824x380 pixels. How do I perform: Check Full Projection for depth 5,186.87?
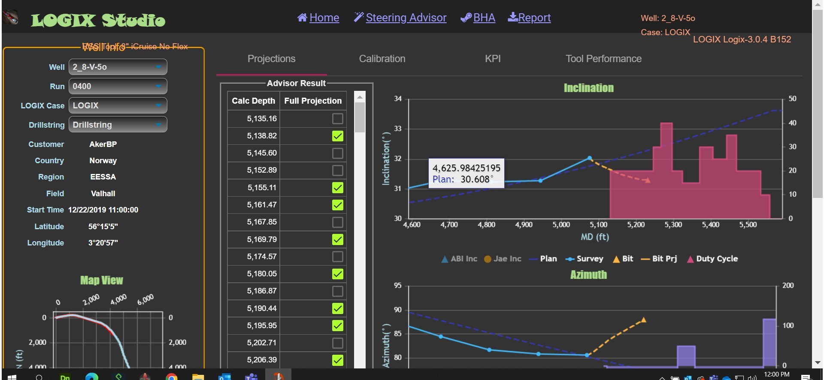[x=338, y=291]
